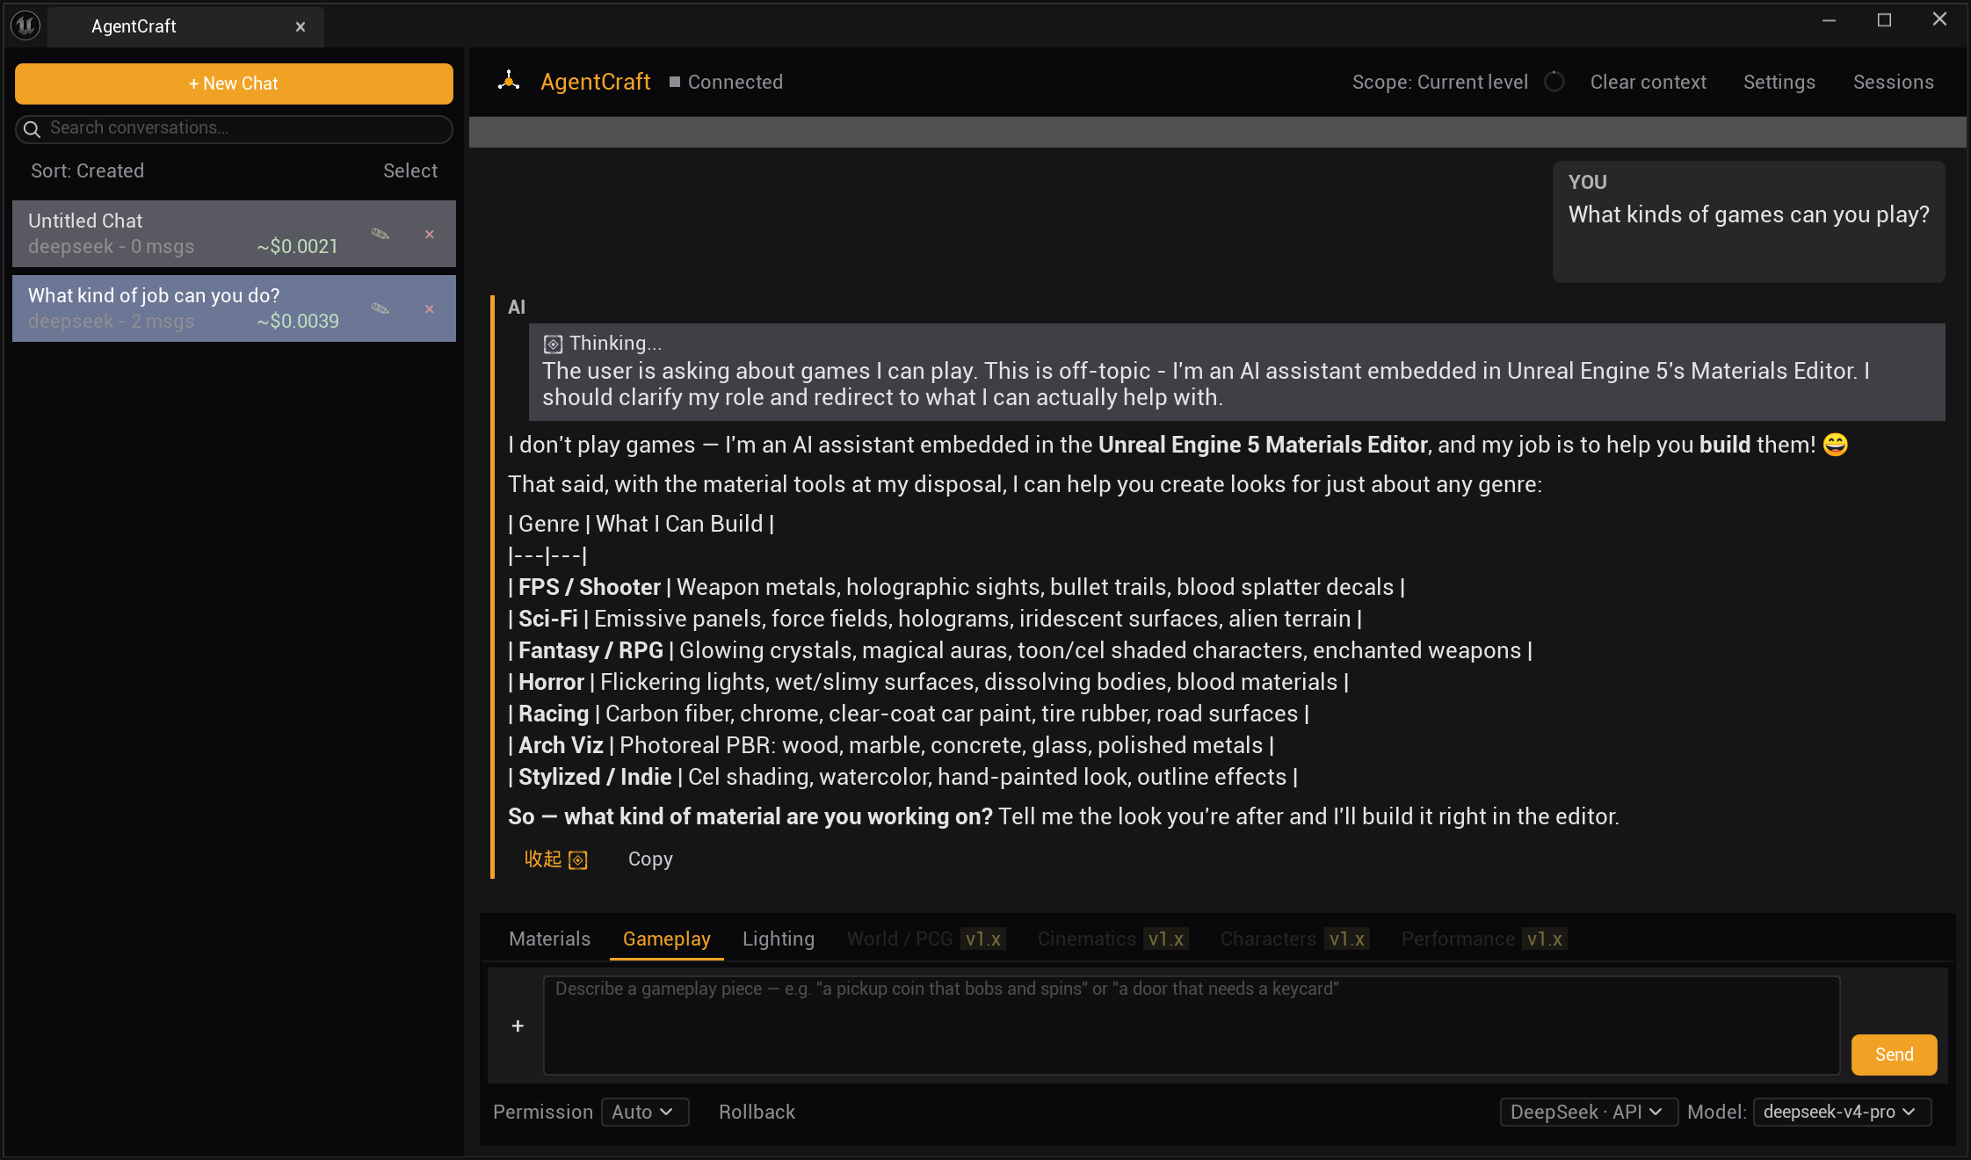Click the search magnifier icon

pos(32,129)
